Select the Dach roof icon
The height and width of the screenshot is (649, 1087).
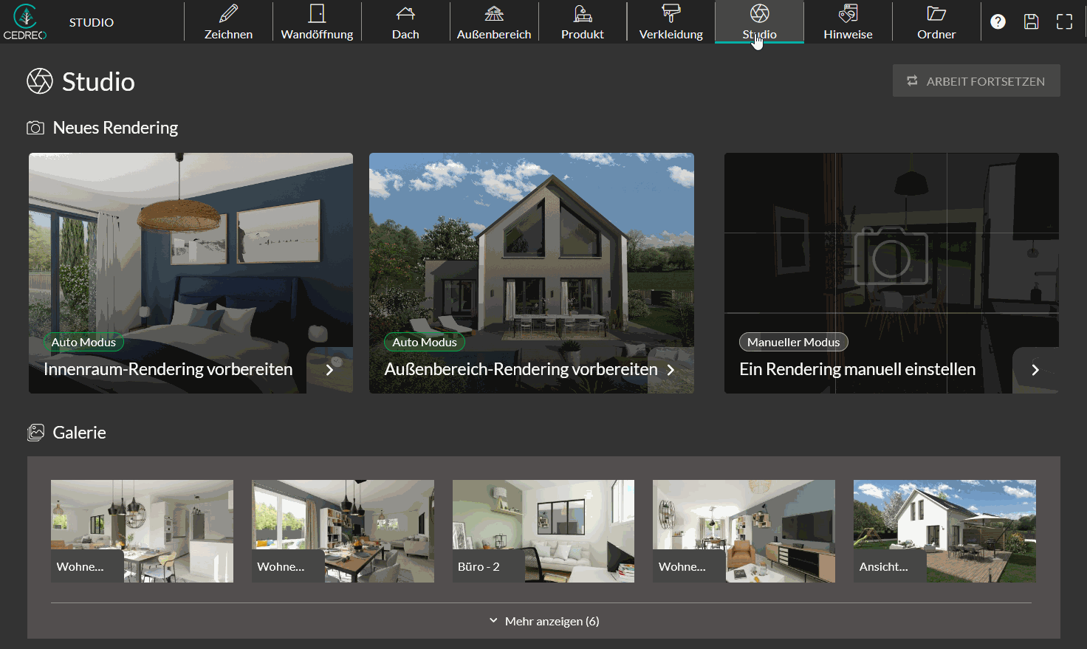(x=405, y=13)
